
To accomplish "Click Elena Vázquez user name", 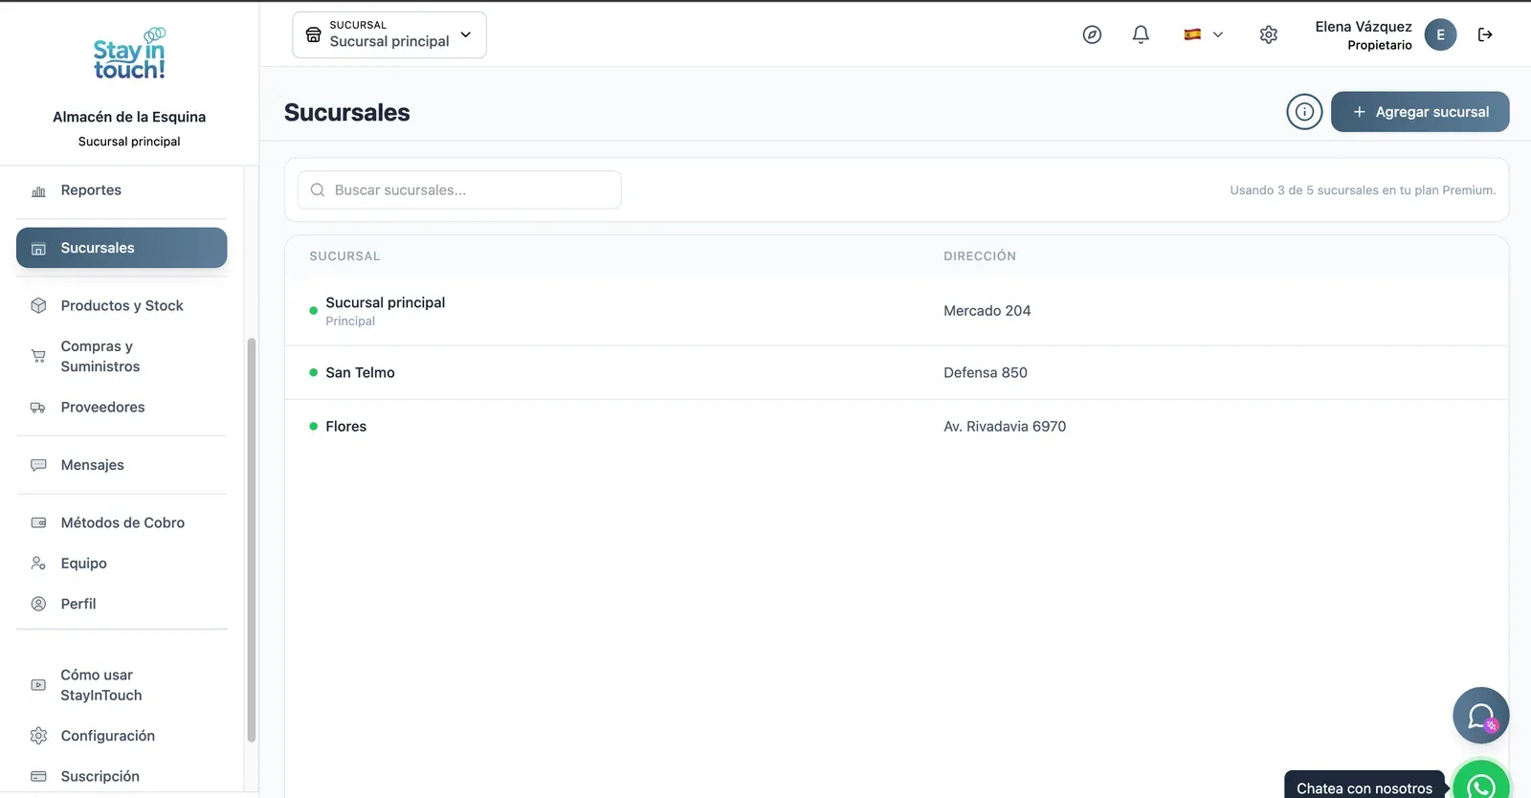I will (1364, 27).
